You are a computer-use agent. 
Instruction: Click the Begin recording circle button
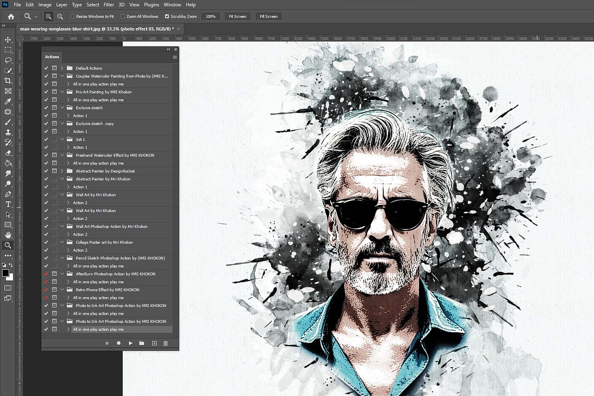pyautogui.click(x=119, y=343)
